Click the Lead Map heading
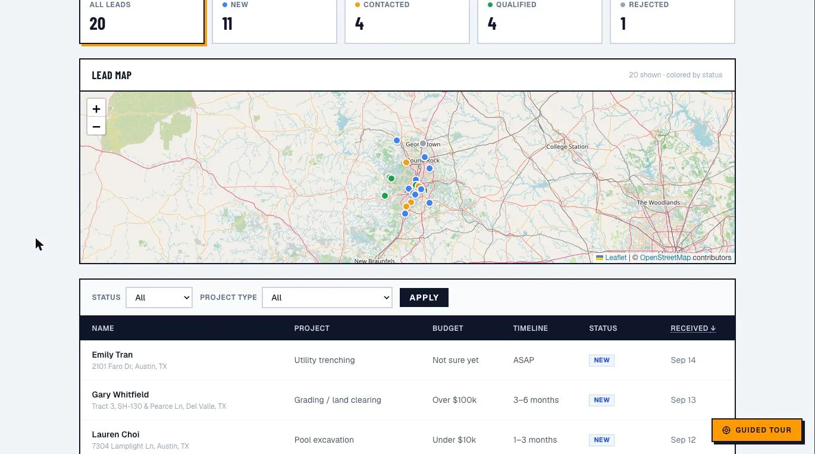This screenshot has height=454, width=815. point(112,75)
